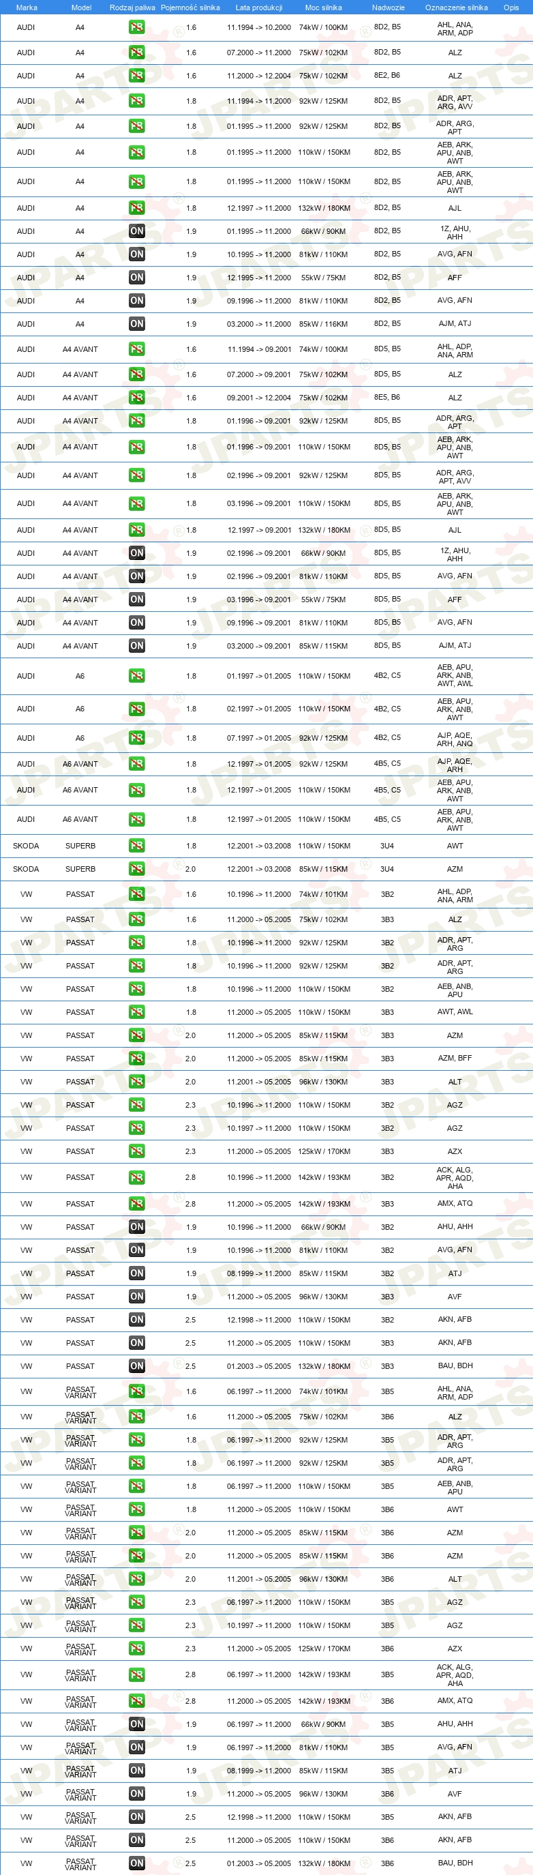Click petrol icon in PASSAT VARIANT 3B6 ALZ row
Screen dimensions: 533x1875
click(x=137, y=1417)
